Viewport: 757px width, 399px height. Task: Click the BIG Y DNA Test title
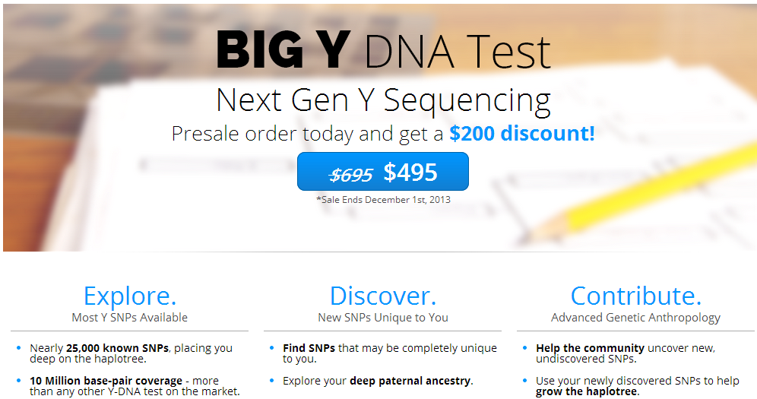pos(384,50)
